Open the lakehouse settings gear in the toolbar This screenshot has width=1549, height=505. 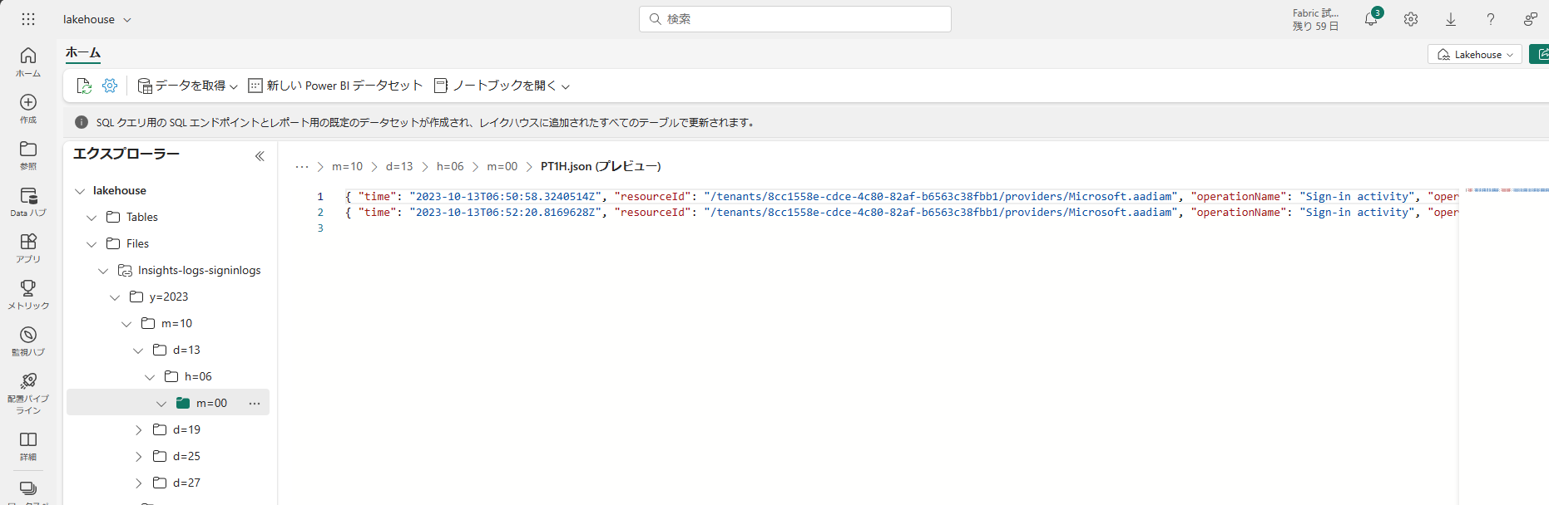(110, 86)
